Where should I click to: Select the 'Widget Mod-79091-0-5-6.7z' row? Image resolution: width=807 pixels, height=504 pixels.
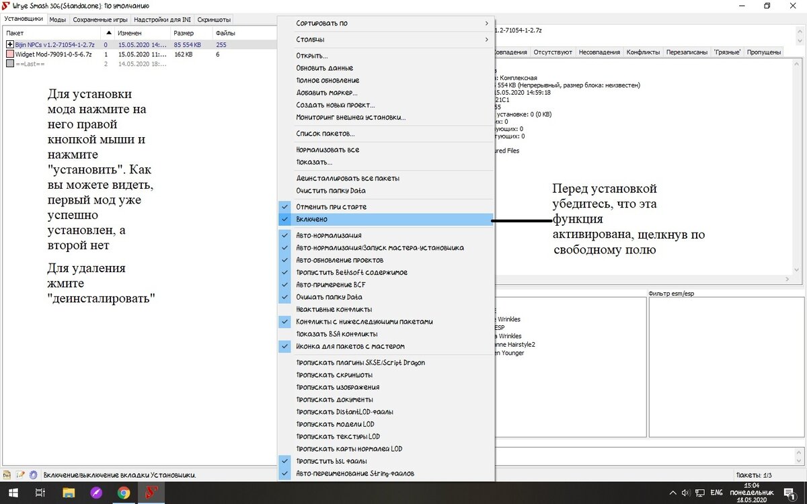point(140,54)
